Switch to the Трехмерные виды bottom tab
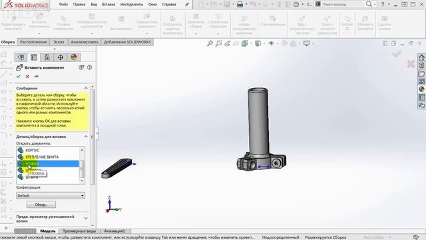Viewport: 426px width, 240px height. click(x=79, y=231)
